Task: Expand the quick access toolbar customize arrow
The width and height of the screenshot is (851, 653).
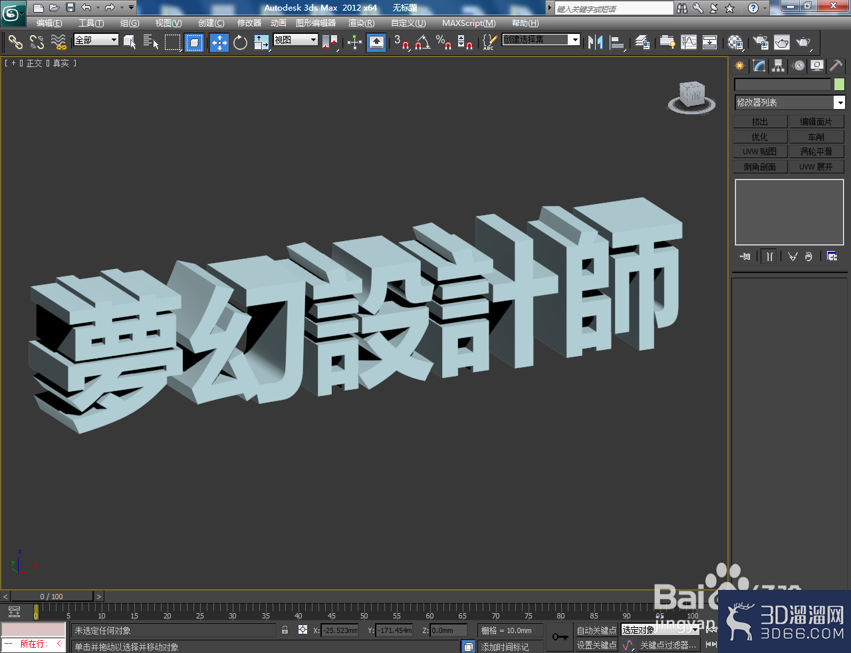Action: point(131,8)
